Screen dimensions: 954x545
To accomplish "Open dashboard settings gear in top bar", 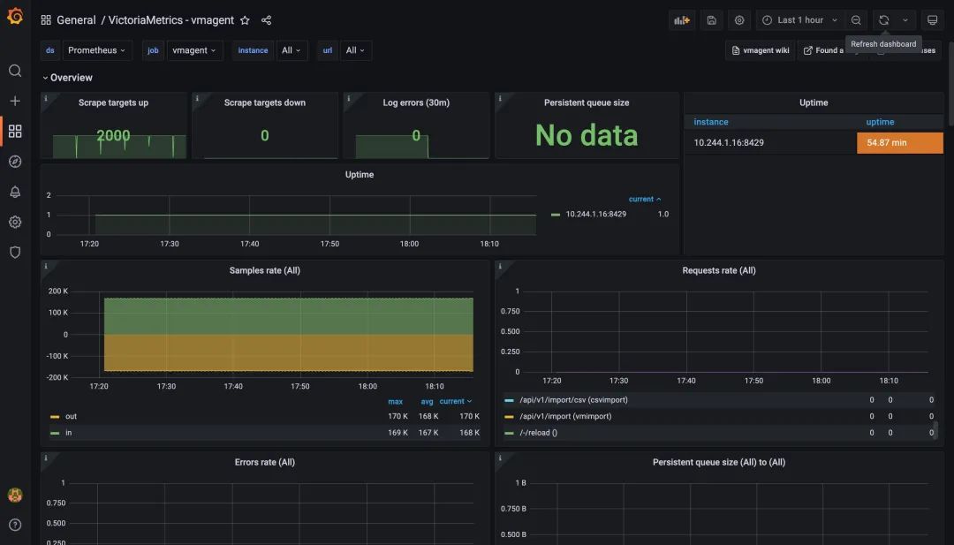I will (x=739, y=20).
